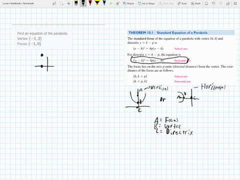This screenshot has height=180, width=240.
Task: Redo the last action
Action: click(x=220, y=3)
